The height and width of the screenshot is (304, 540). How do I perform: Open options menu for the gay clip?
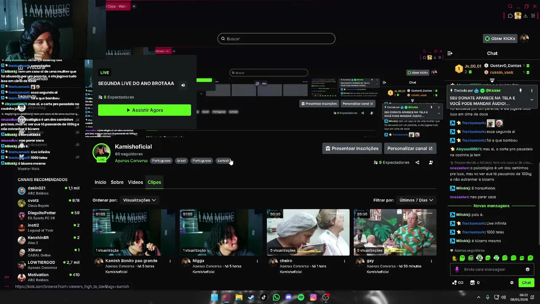[431, 261]
